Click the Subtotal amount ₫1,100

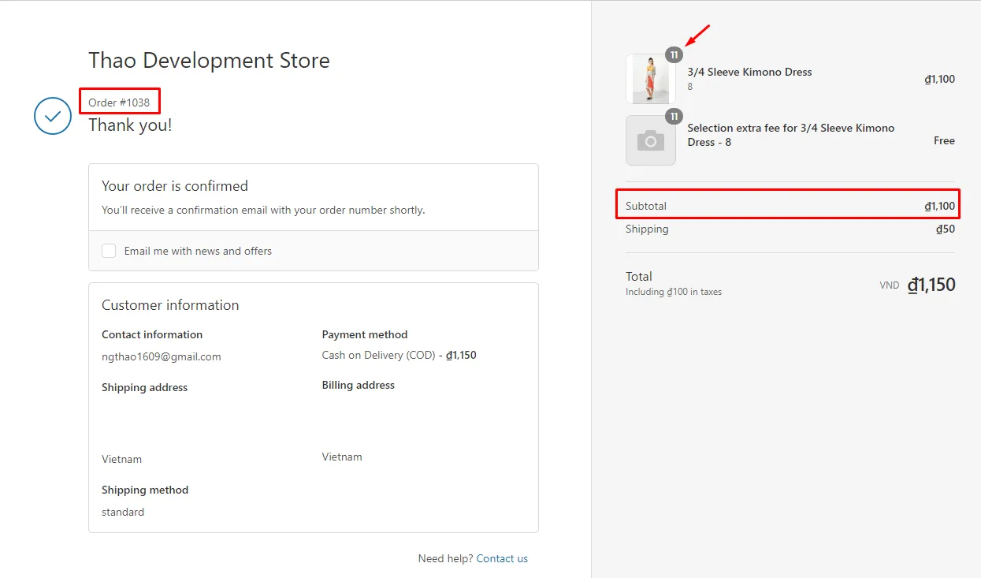tap(939, 206)
